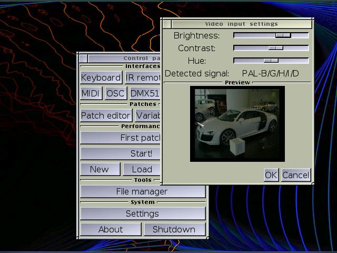
Task: Launch the Patch editor
Action: pyautogui.click(x=105, y=115)
